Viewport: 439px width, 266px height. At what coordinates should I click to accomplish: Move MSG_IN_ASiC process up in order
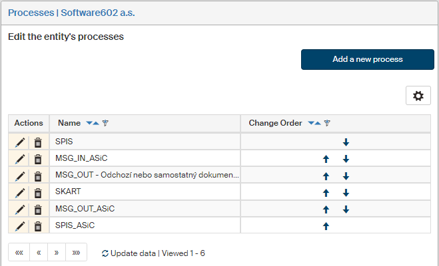[x=326, y=159]
